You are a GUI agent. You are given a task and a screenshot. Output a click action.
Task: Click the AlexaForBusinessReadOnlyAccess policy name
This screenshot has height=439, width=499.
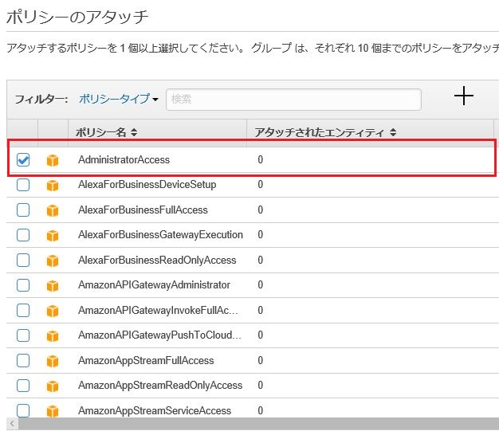(x=157, y=261)
